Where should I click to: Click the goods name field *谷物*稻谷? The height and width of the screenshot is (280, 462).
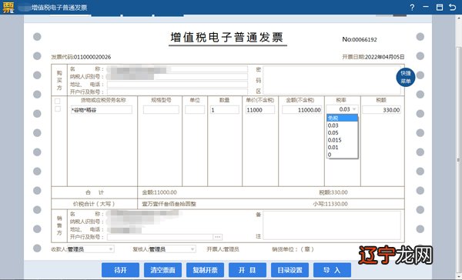coord(102,110)
